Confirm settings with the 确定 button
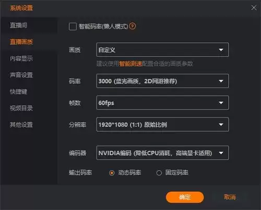The height and width of the screenshot is (210, 261). coord(185,197)
